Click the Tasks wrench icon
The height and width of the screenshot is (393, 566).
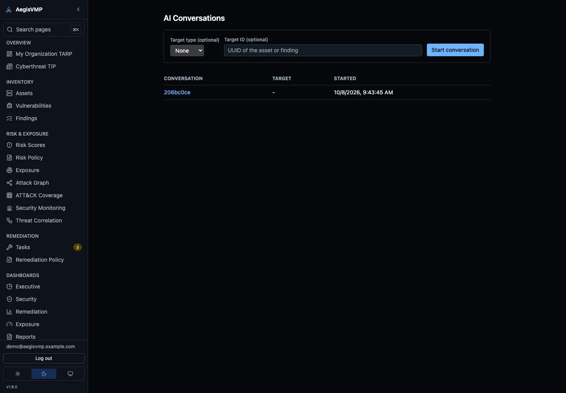coord(9,247)
